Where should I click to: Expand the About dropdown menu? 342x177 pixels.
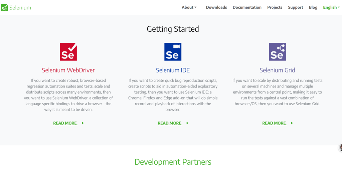coord(189,7)
